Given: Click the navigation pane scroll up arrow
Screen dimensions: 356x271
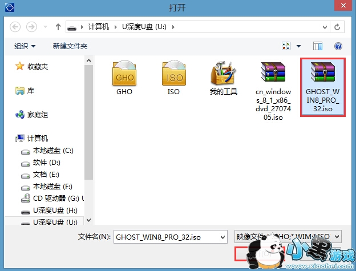Looking at the screenshot, I should pyautogui.click(x=89, y=60).
